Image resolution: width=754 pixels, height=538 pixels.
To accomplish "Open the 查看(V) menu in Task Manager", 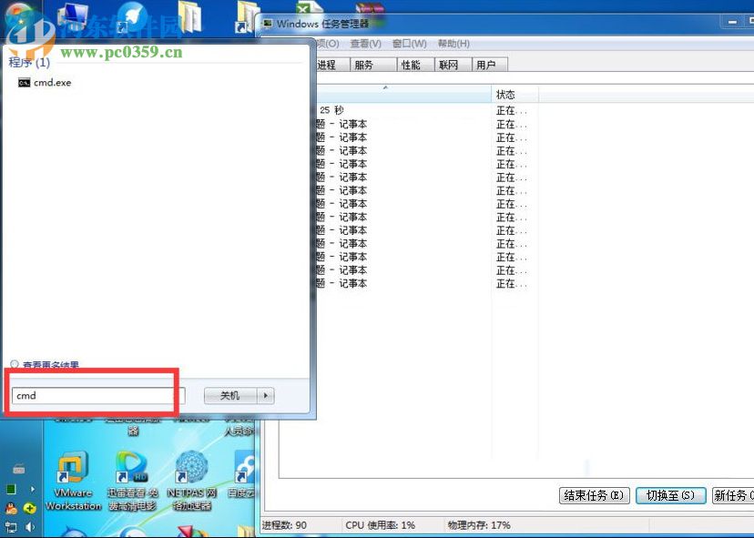I will (365, 43).
